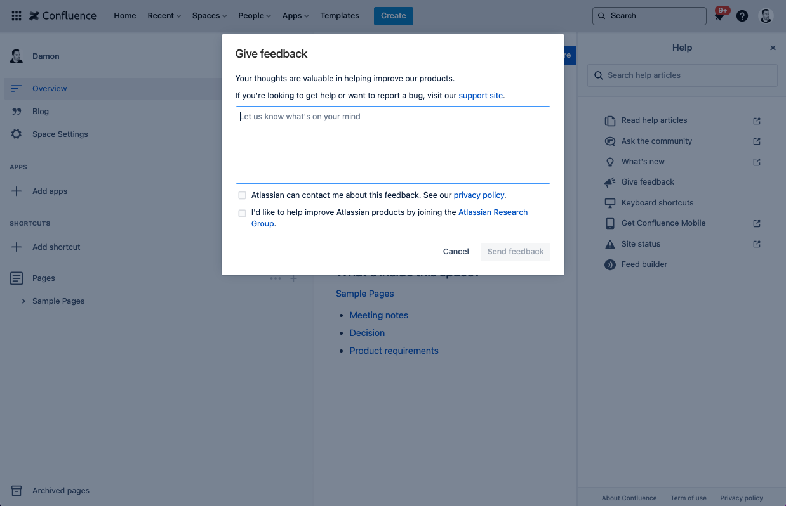The width and height of the screenshot is (786, 506).
Task: Click Damon space name in sidebar
Action: pyautogui.click(x=46, y=56)
